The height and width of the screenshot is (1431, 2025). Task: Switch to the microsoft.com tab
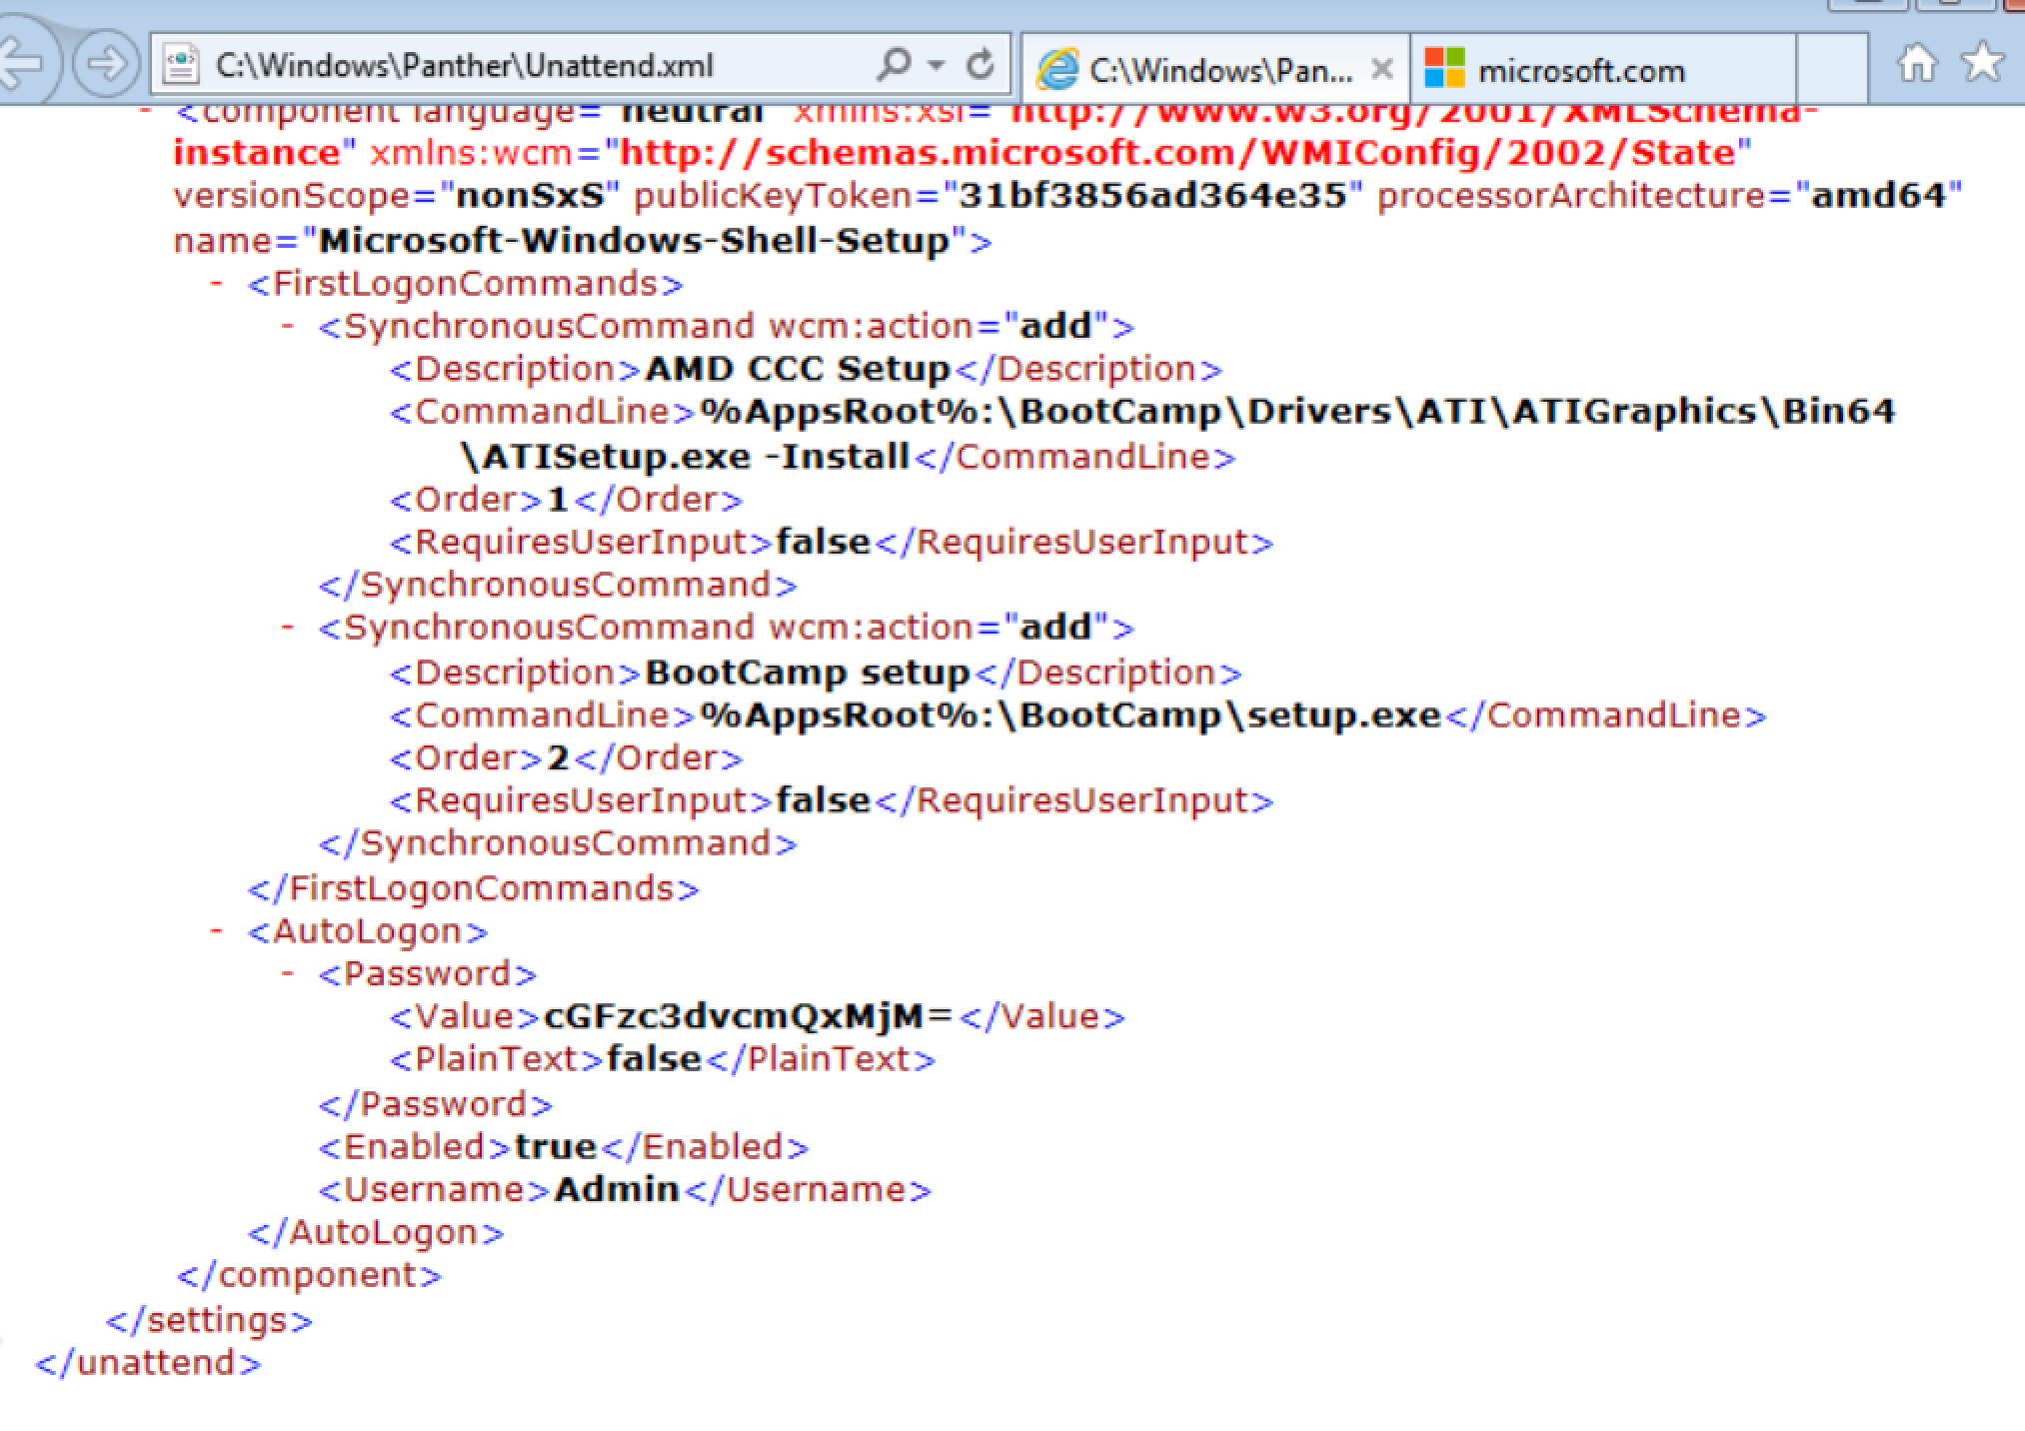[x=1604, y=70]
